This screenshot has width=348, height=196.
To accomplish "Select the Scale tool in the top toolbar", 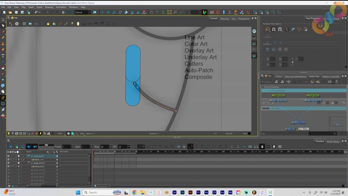I will (x=114, y=12).
